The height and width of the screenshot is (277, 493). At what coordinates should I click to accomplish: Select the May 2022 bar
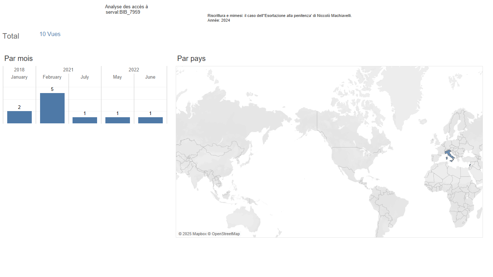[118, 120]
